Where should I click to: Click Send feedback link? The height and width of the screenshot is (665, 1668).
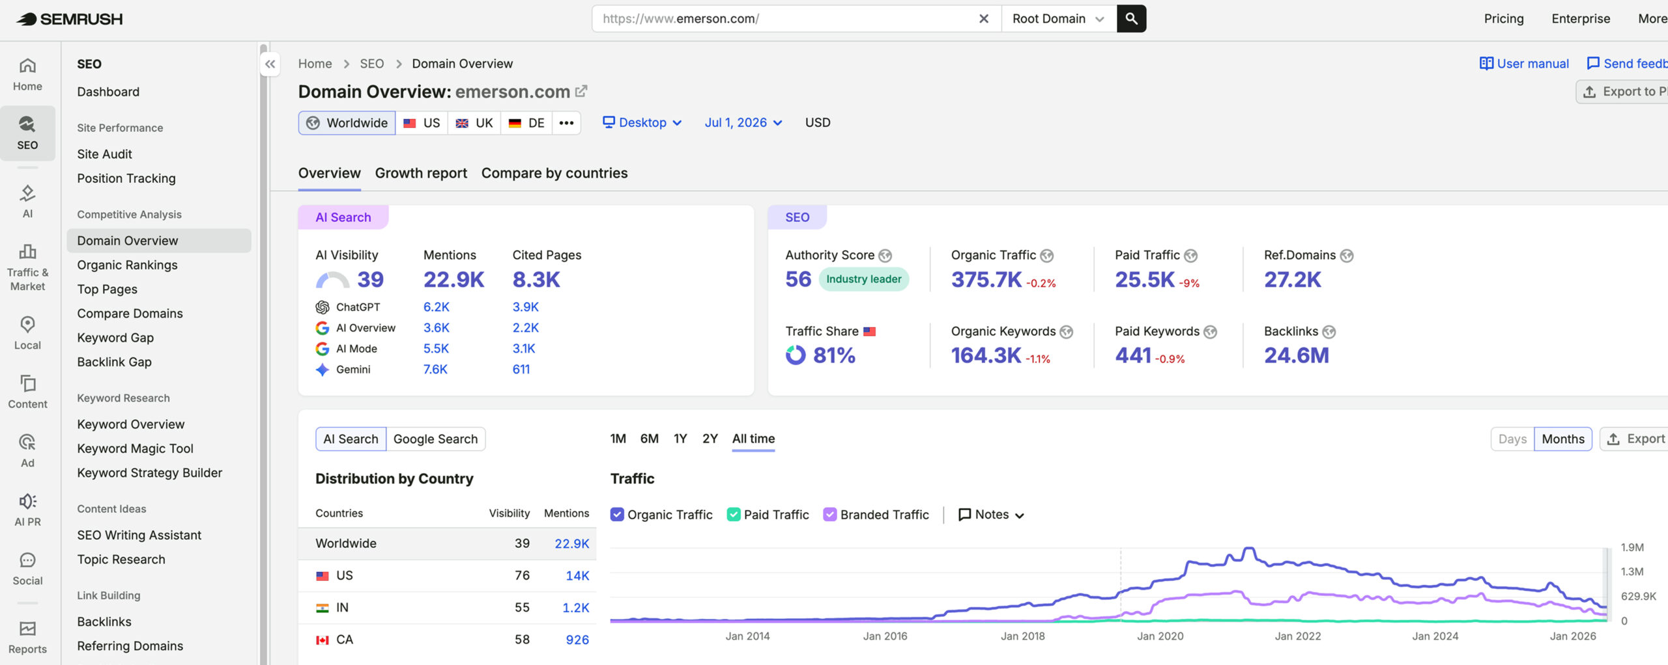(x=1627, y=64)
